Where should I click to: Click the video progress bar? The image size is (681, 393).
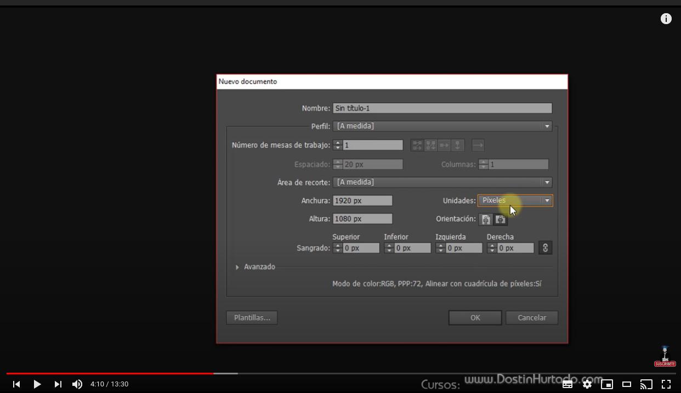(x=340, y=373)
